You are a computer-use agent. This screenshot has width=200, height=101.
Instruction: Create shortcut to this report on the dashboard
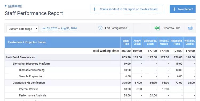click(x=127, y=9)
